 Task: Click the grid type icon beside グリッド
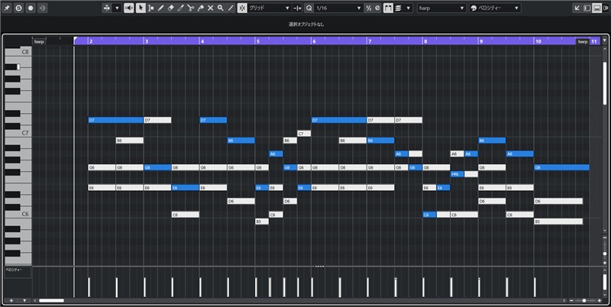coord(297,8)
